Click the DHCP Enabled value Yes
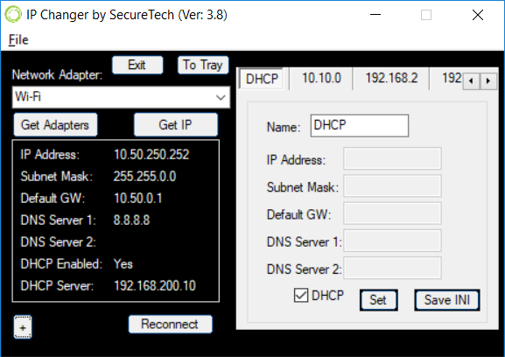505x357 pixels. pyautogui.click(x=123, y=264)
